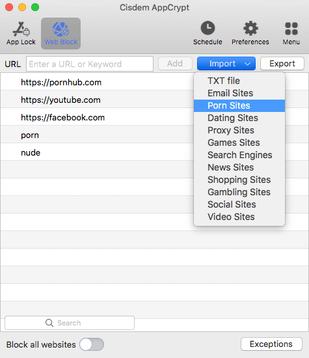The image size is (309, 358).
Task: Expand the Import dropdown arrow
Action: [247, 64]
